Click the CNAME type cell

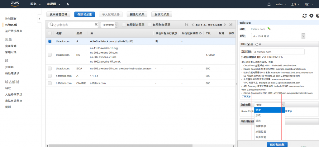81,83
